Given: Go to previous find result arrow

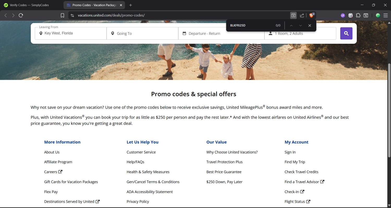Looking at the screenshot, I should pos(291,25).
